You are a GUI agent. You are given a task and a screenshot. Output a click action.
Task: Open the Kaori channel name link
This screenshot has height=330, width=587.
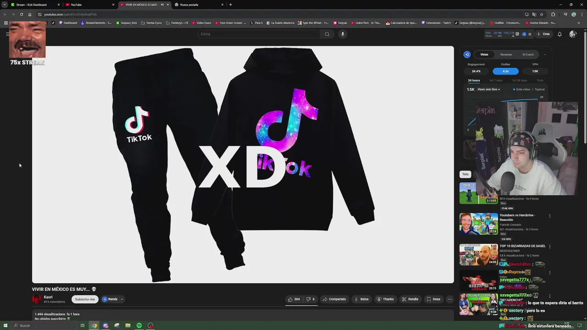tap(48, 297)
